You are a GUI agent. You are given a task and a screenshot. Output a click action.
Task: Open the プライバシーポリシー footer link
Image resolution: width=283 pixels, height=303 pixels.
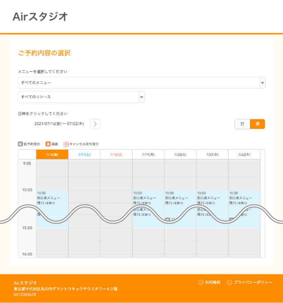pyautogui.click(x=253, y=282)
